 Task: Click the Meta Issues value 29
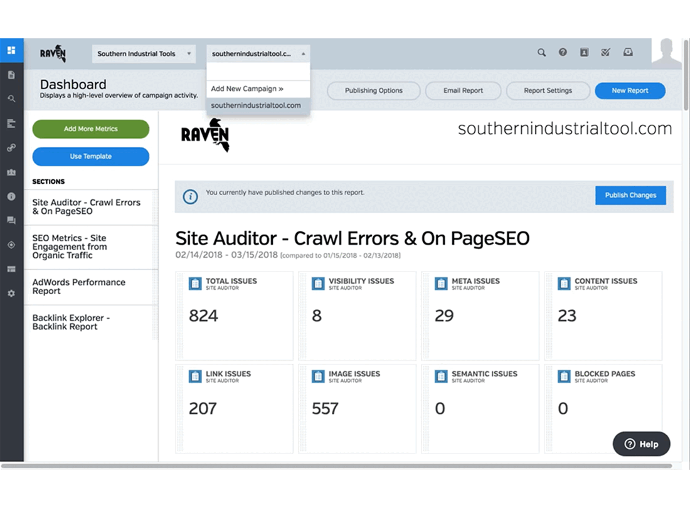444,316
